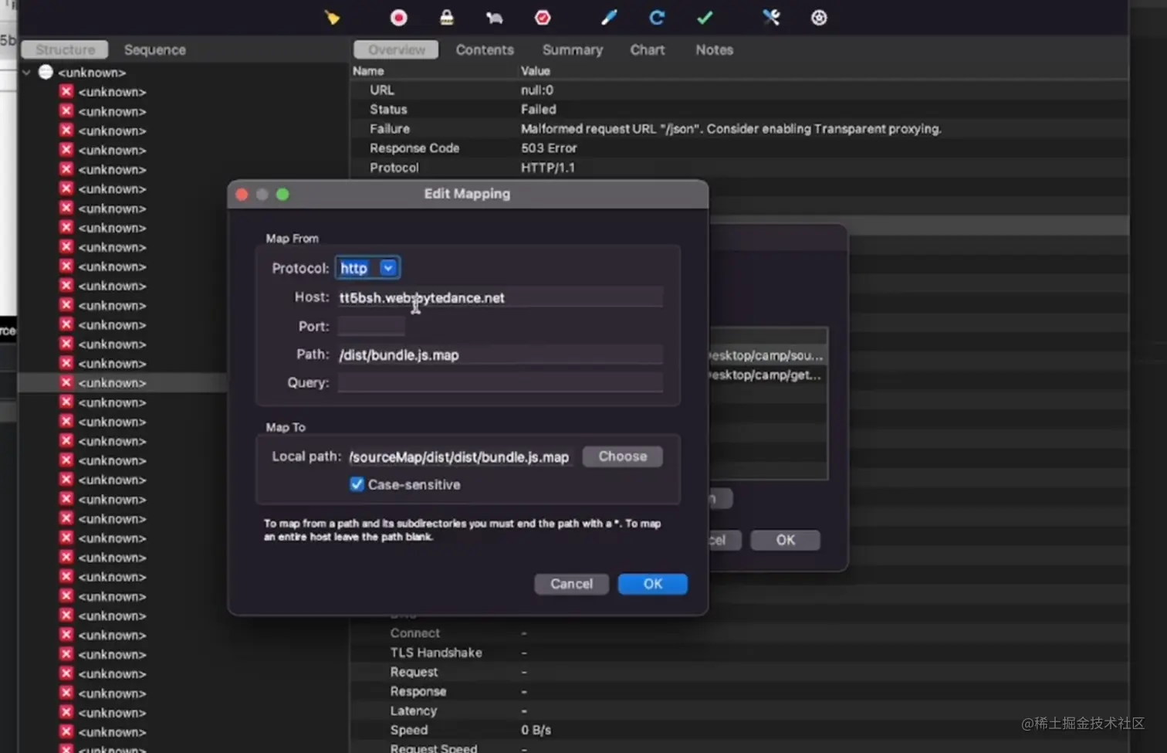
Task: Click the globe icon of root <unknown> node
Action: [46, 72]
